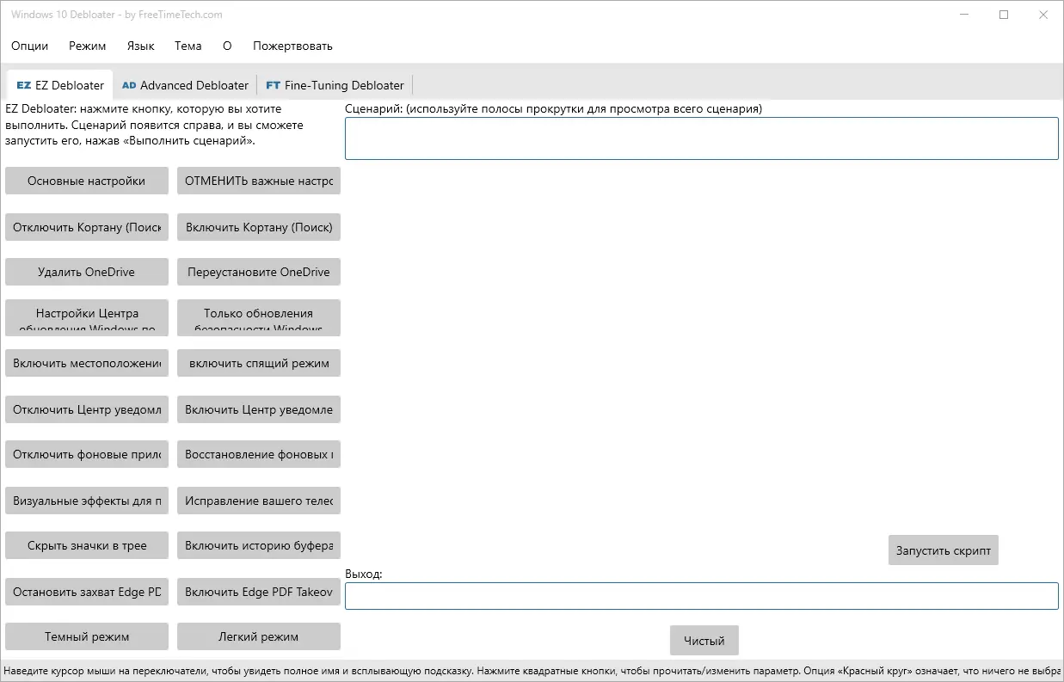Click Восстановление фоновых button
This screenshot has height=682, width=1064.
click(x=259, y=454)
